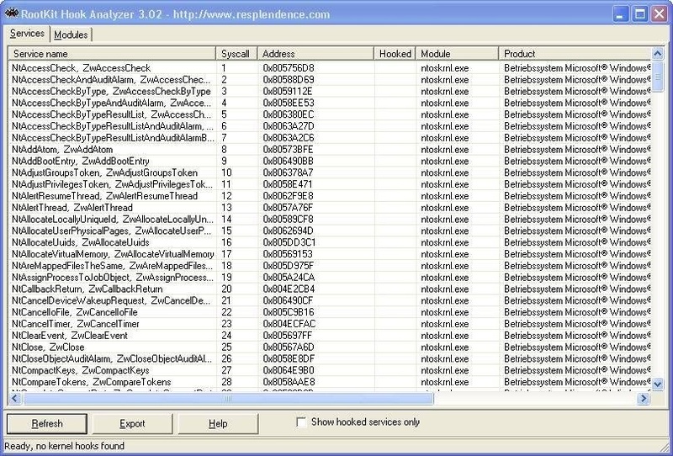Click Product cell in the NtAccessCheck row
Image resolution: width=673 pixels, height=456 pixels.
[x=577, y=68]
